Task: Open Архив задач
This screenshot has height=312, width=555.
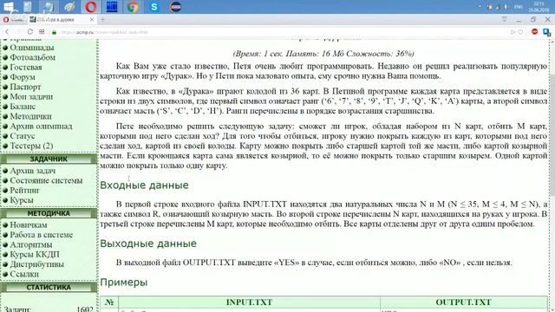Action: coord(33,171)
